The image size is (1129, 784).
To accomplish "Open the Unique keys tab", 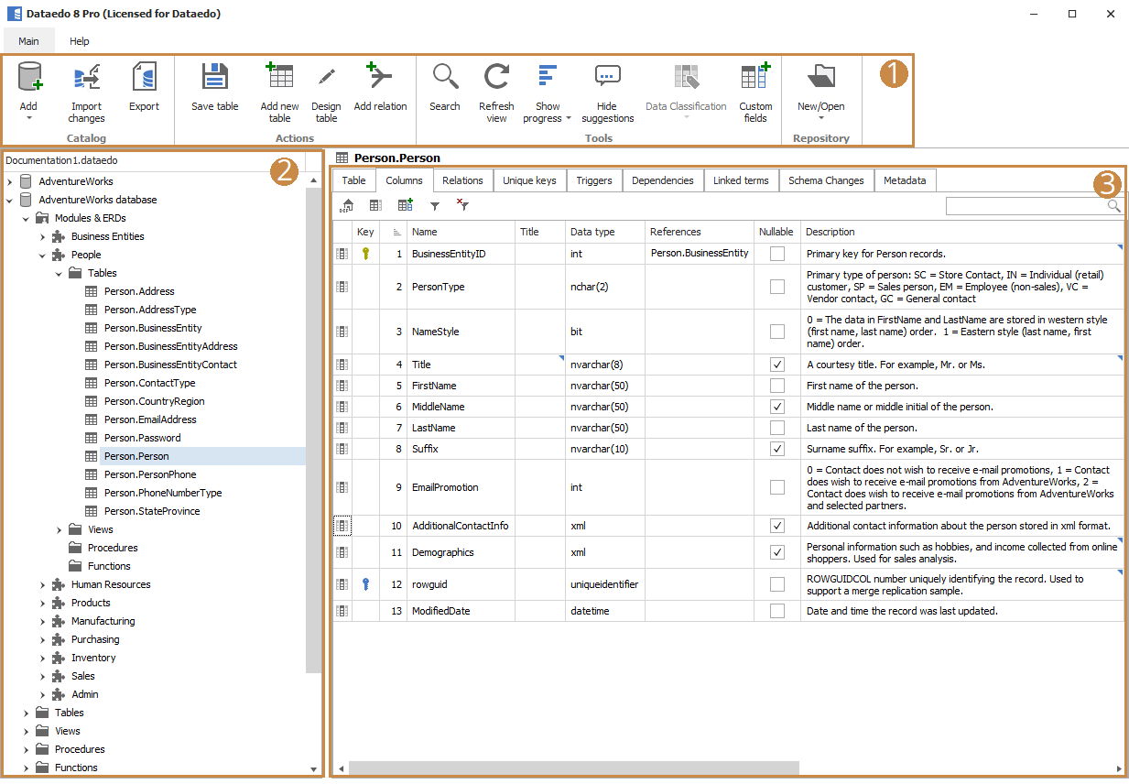I will point(529,180).
